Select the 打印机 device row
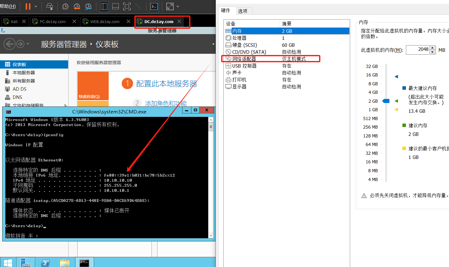Image resolution: width=449 pixels, height=267 pixels. pos(287,80)
